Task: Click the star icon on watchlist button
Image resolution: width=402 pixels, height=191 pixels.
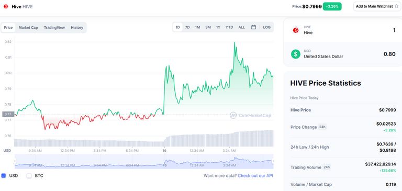Action: [x=396, y=6]
